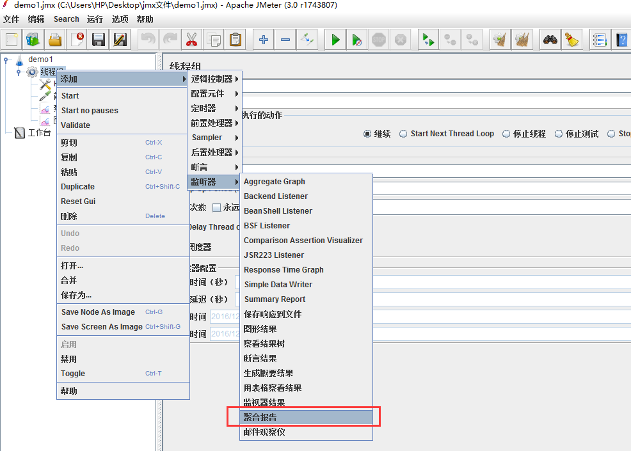
Task: Select the 继续 radio button
Action: click(x=367, y=134)
